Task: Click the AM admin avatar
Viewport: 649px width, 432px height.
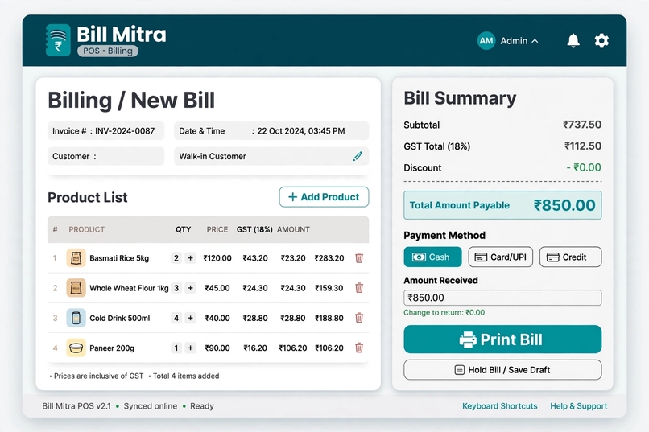Action: tap(486, 40)
